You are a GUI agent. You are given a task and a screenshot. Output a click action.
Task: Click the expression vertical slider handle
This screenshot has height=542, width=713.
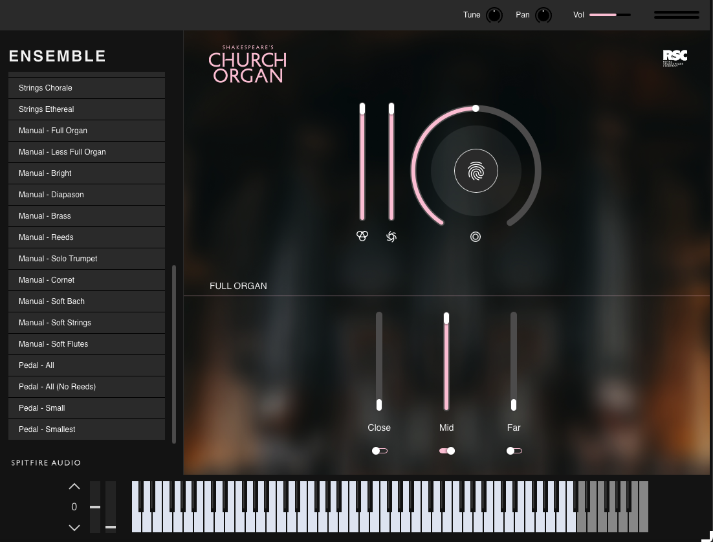362,109
